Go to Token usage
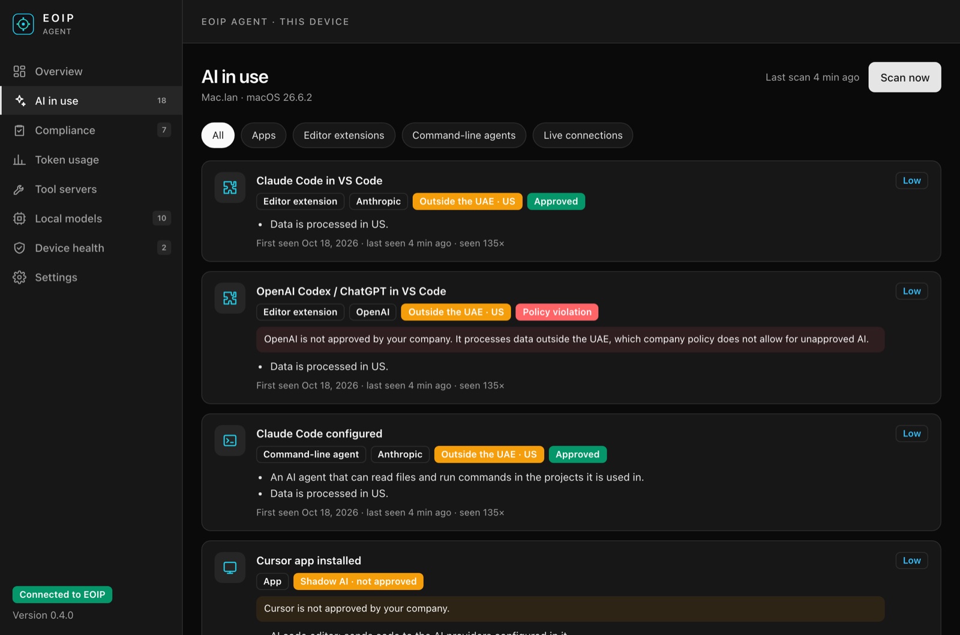Screen dimensions: 960x635 click(91, 160)
